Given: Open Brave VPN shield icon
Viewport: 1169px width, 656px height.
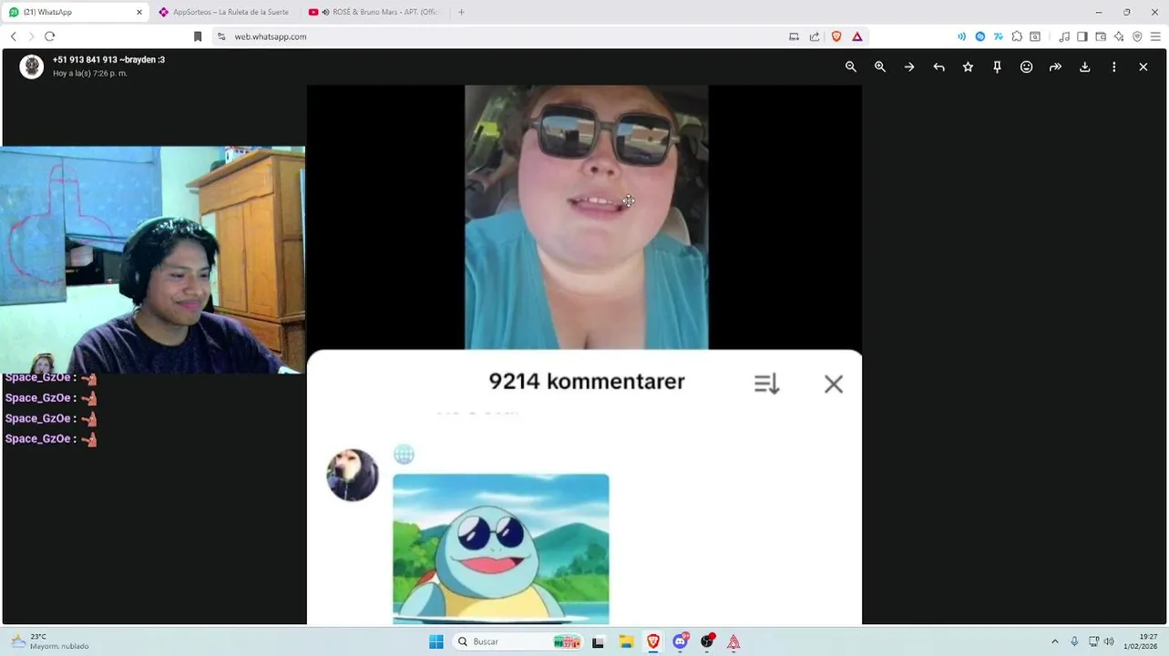Looking at the screenshot, I should [x=1137, y=36].
